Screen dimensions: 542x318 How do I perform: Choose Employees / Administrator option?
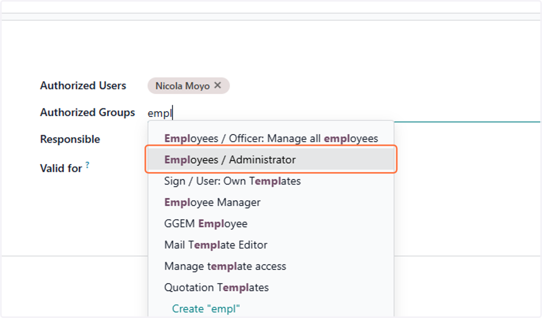[x=271, y=159]
